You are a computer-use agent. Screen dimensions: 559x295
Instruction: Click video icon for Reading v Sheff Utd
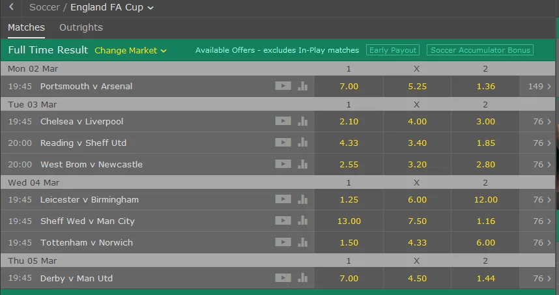click(283, 143)
